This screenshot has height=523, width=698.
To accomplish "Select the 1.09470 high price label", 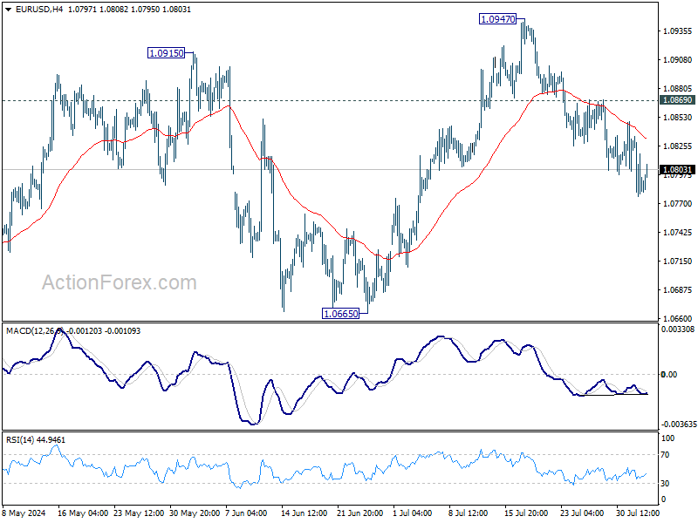I will [x=497, y=19].
